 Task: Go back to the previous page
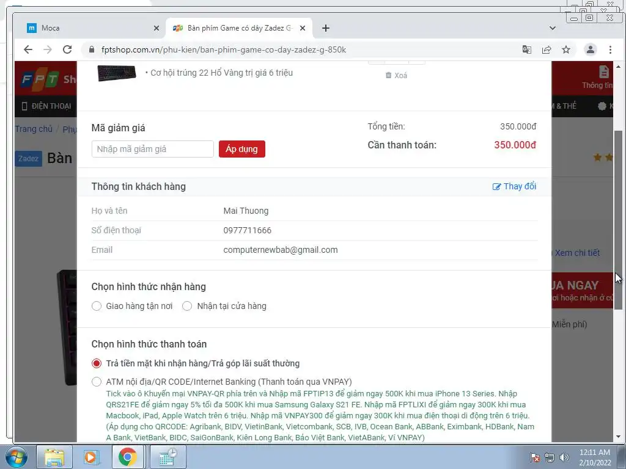click(28, 49)
